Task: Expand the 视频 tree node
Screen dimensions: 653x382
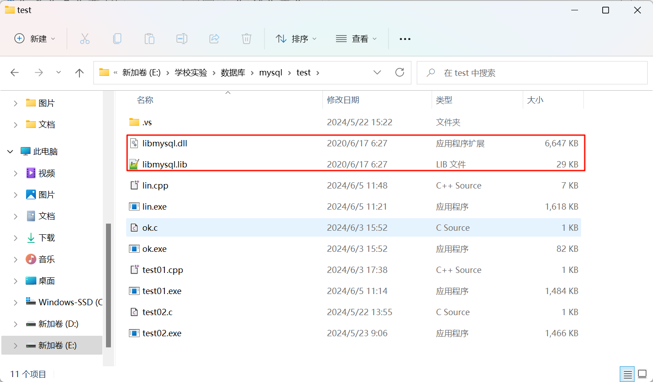Action: tap(16, 173)
